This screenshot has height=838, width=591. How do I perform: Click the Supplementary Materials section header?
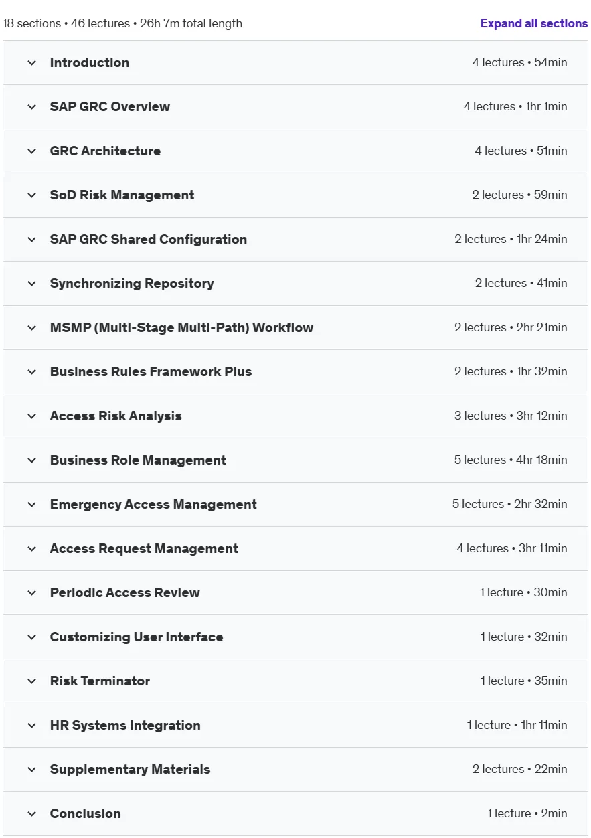(295, 770)
